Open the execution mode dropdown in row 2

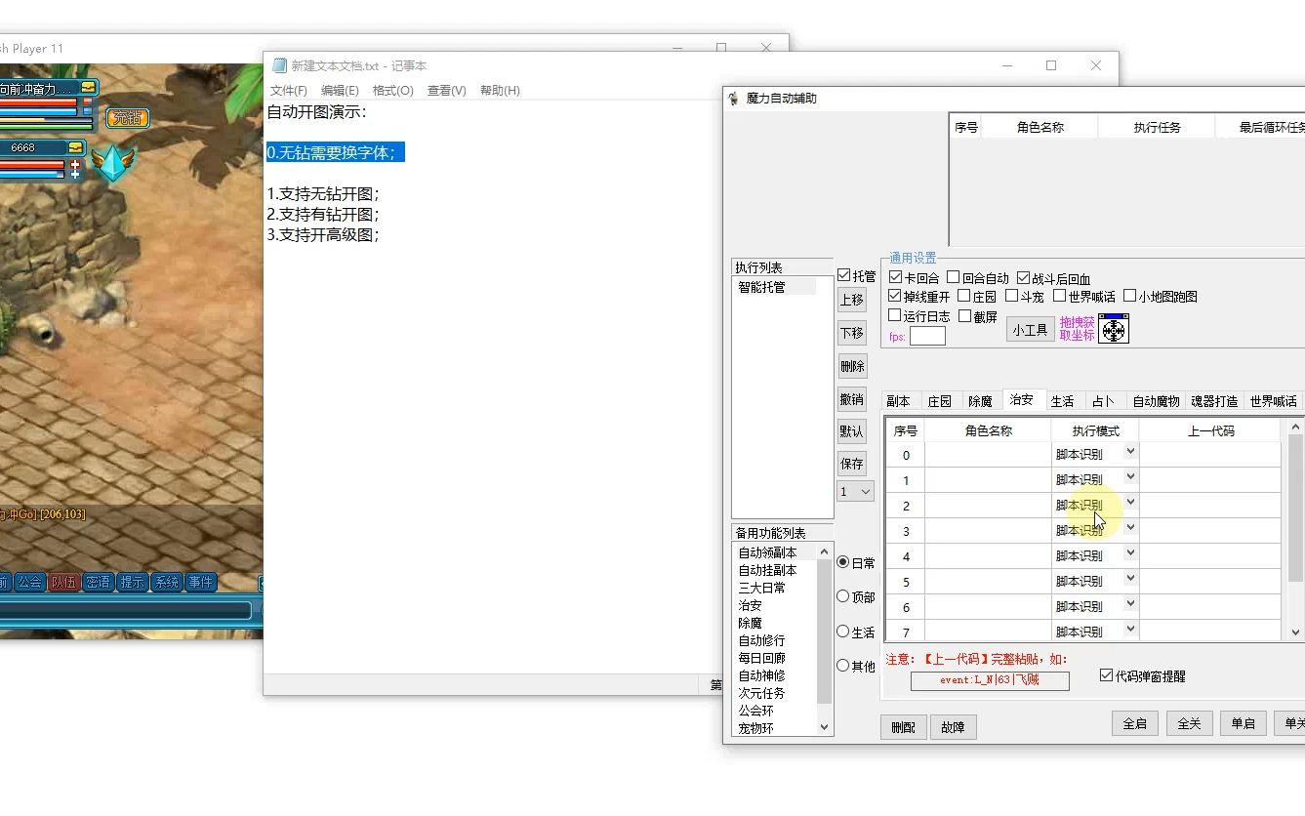point(1130,503)
